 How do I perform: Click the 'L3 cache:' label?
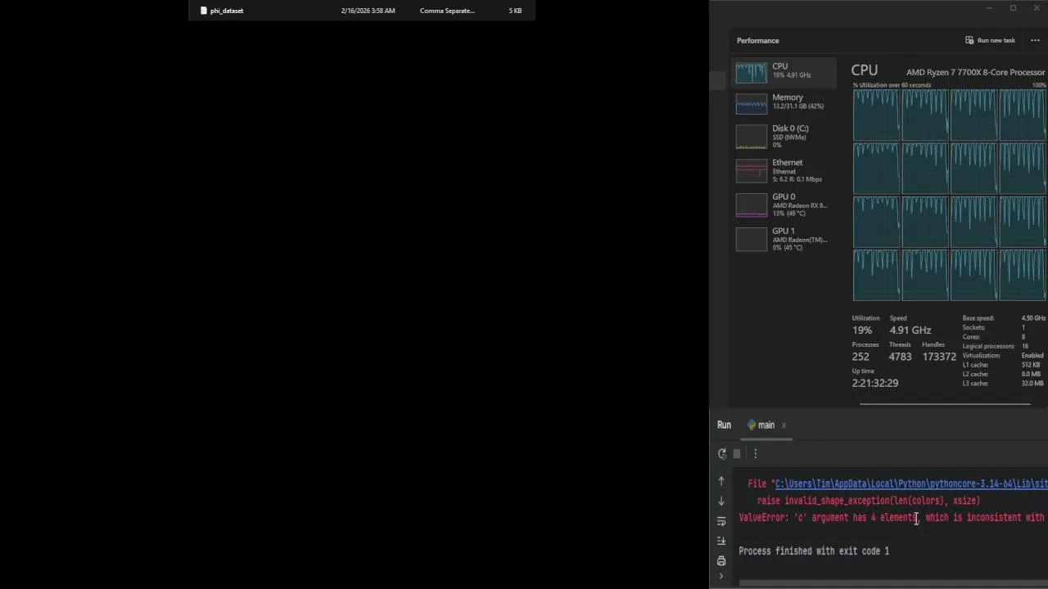click(x=975, y=384)
